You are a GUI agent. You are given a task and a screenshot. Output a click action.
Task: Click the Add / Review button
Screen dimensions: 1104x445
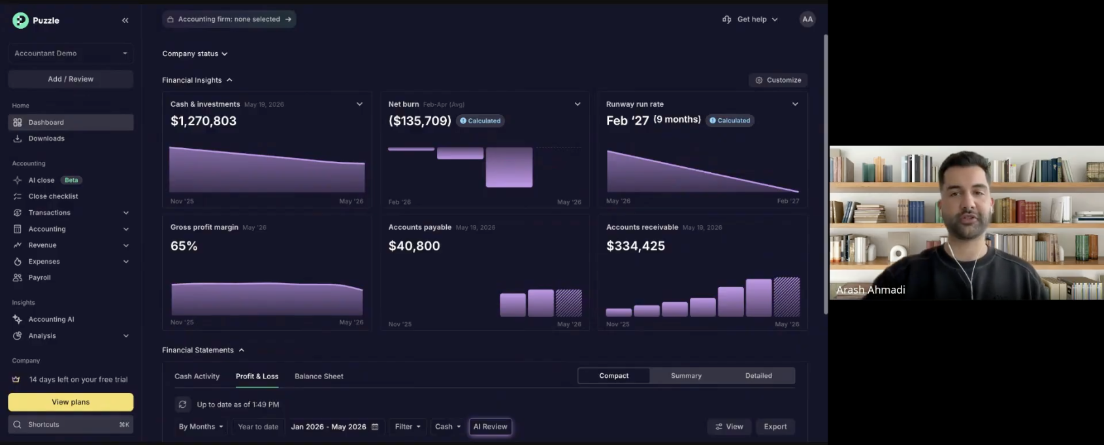pos(71,79)
